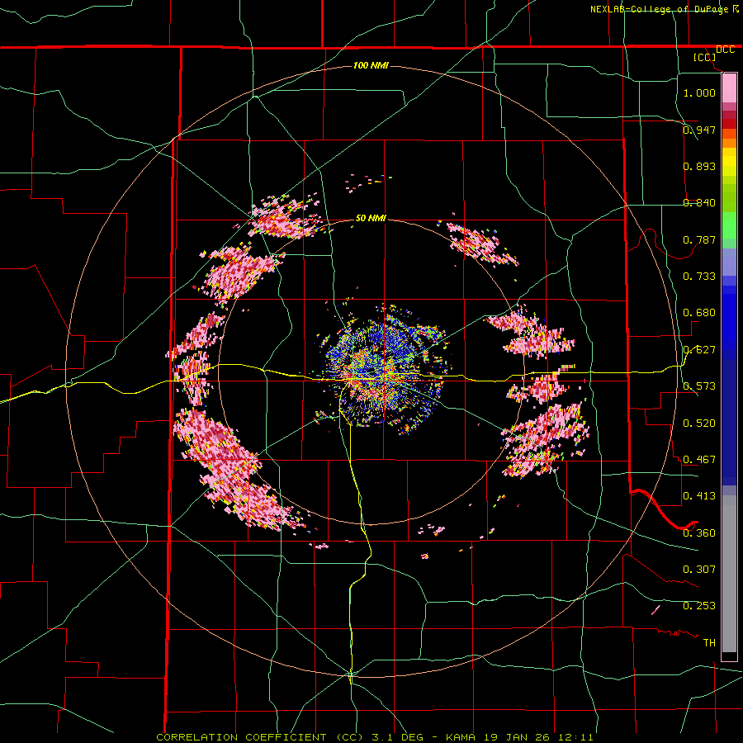Pick the gray bottom color bar segment
Image resolution: width=743 pixels, height=743 pixels.
729,574
